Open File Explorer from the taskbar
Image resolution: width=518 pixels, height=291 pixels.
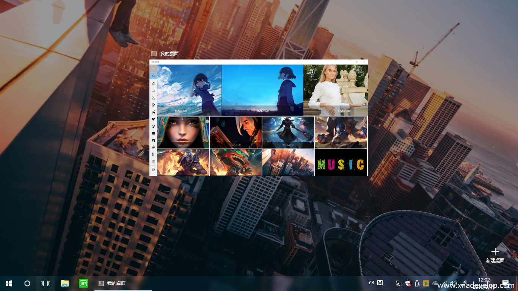pos(65,283)
